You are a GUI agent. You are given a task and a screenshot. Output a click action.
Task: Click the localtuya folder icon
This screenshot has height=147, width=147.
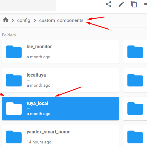click(14, 80)
